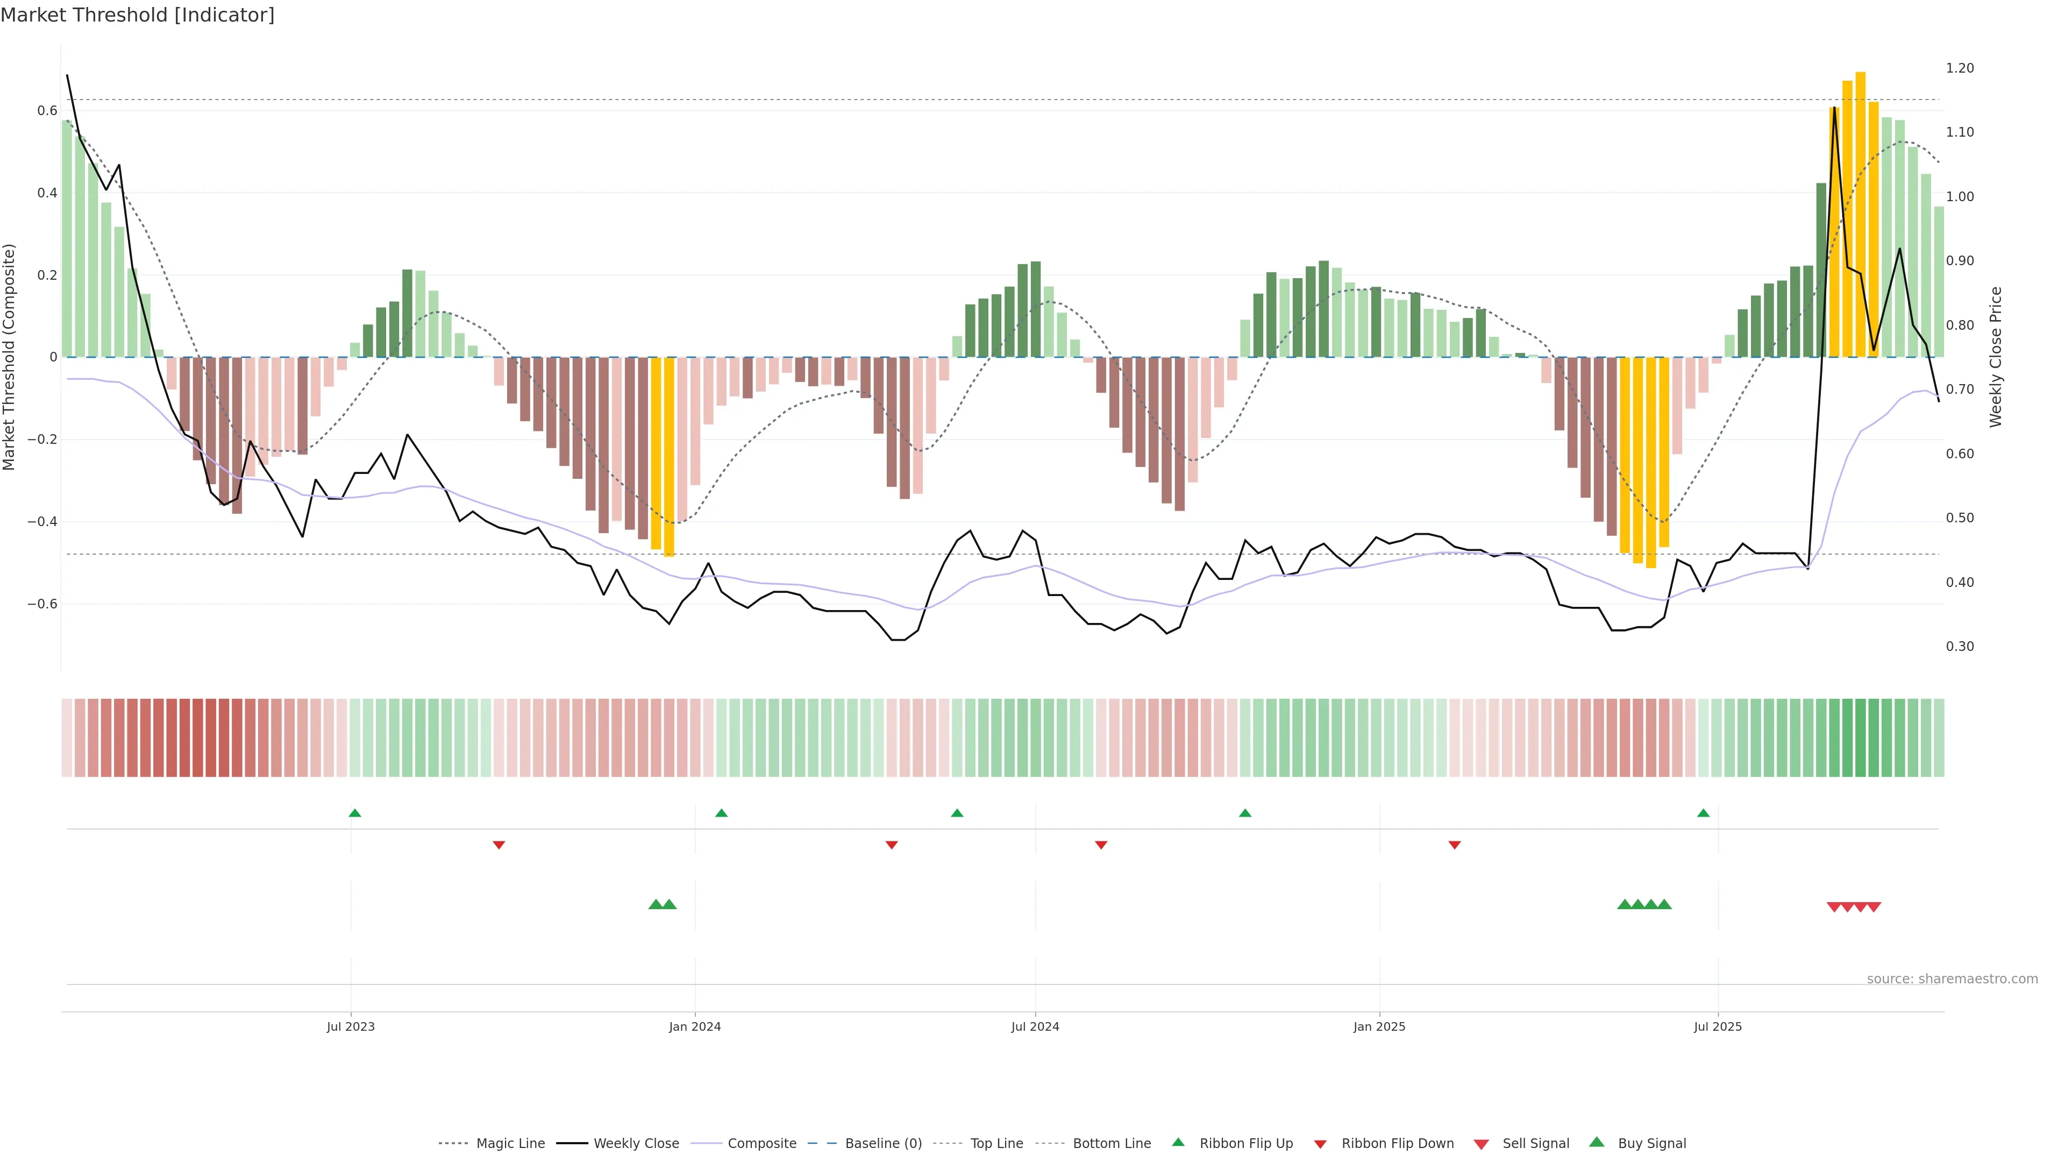
Task: Click Buy Signal legend triangle icon
Action: pos(1596,1142)
